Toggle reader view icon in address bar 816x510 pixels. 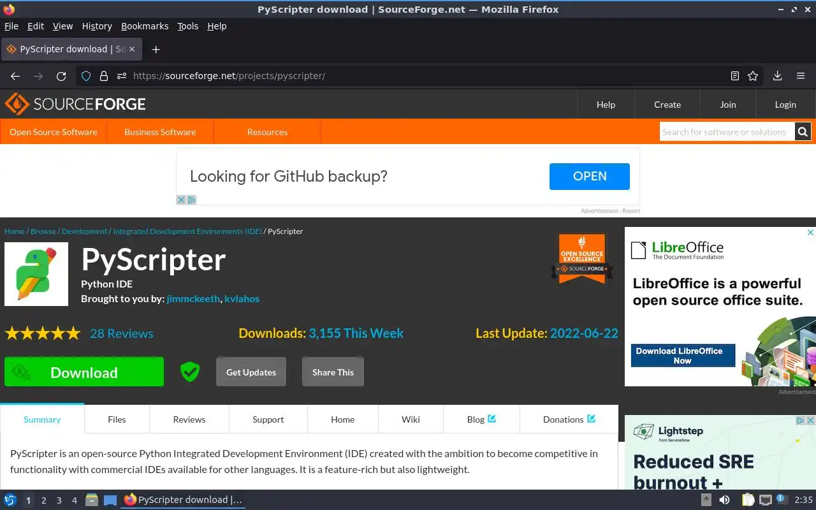pyautogui.click(x=735, y=76)
